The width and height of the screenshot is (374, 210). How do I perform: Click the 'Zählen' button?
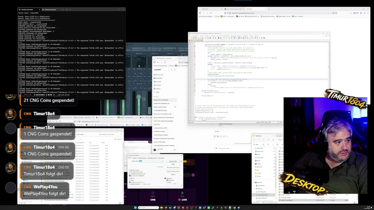(x=173, y=164)
